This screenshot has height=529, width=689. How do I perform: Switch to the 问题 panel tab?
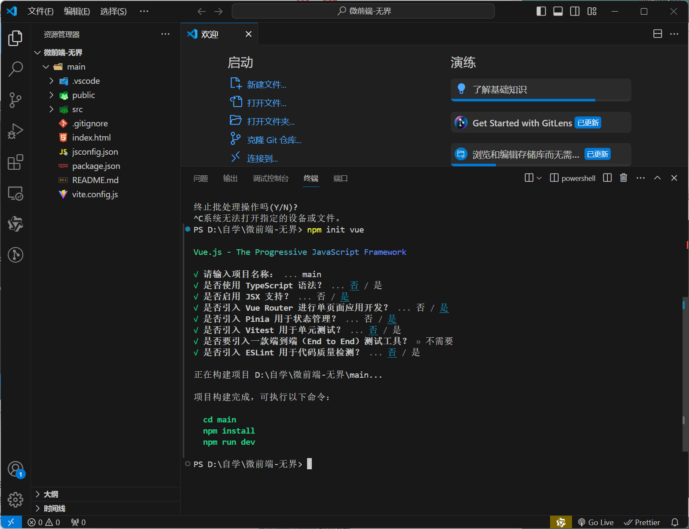[x=201, y=178]
